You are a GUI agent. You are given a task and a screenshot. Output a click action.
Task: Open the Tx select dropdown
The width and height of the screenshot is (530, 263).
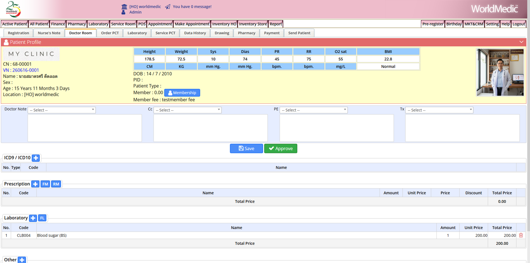point(439,110)
